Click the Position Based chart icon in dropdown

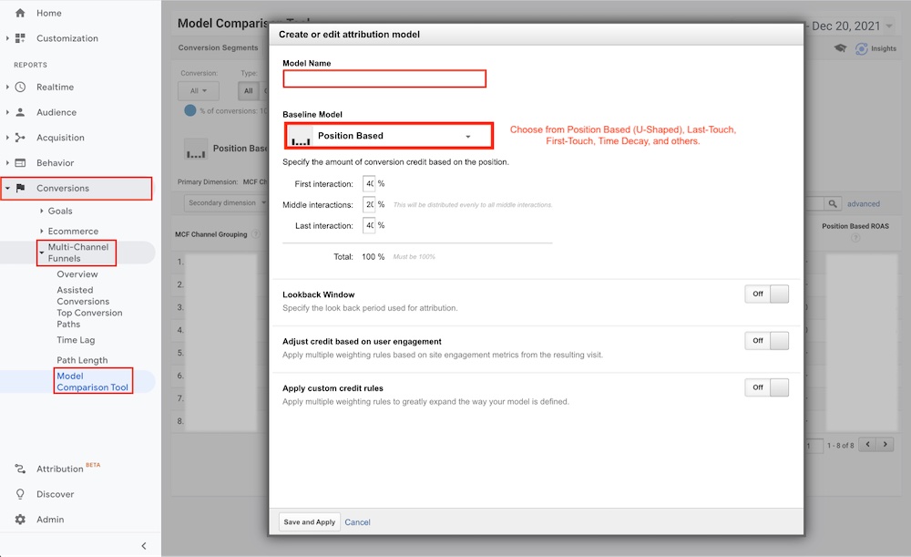click(301, 137)
